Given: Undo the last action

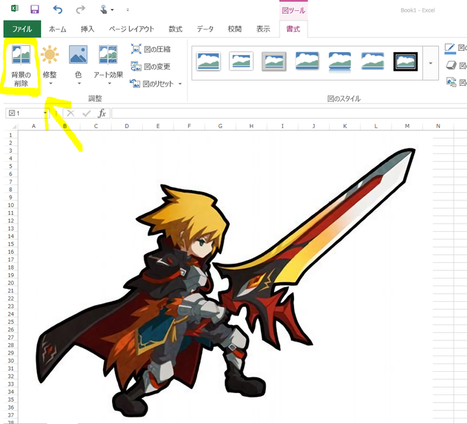Looking at the screenshot, I should click(58, 10).
